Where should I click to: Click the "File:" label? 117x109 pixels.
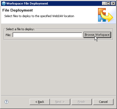coord(8,35)
